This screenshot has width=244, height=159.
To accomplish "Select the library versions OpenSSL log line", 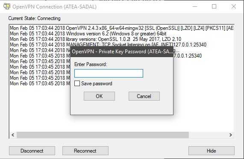I will pyautogui.click(x=96, y=39).
